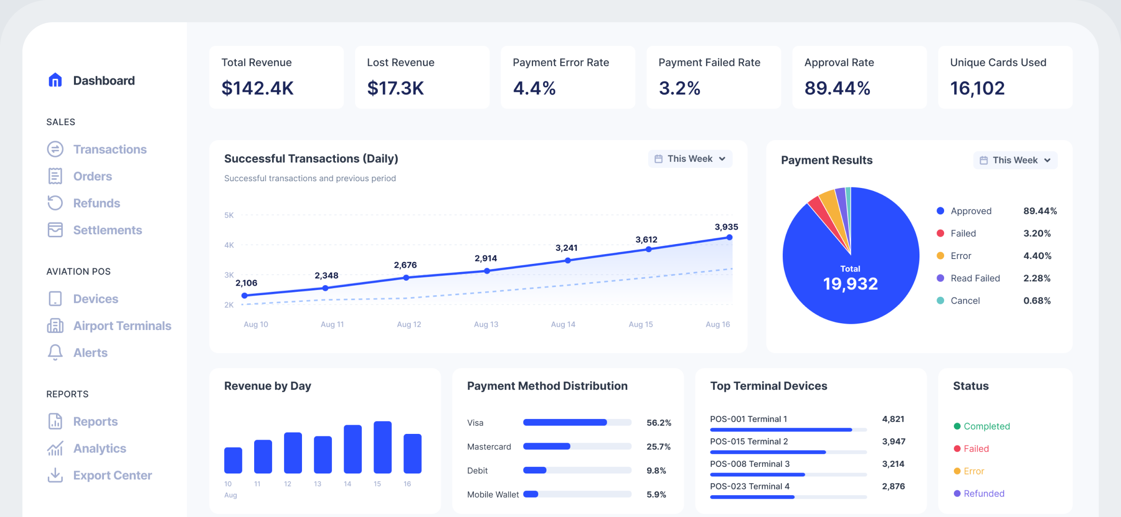This screenshot has width=1121, height=517.
Task: Click the Refunded status label
Action: 984,493
